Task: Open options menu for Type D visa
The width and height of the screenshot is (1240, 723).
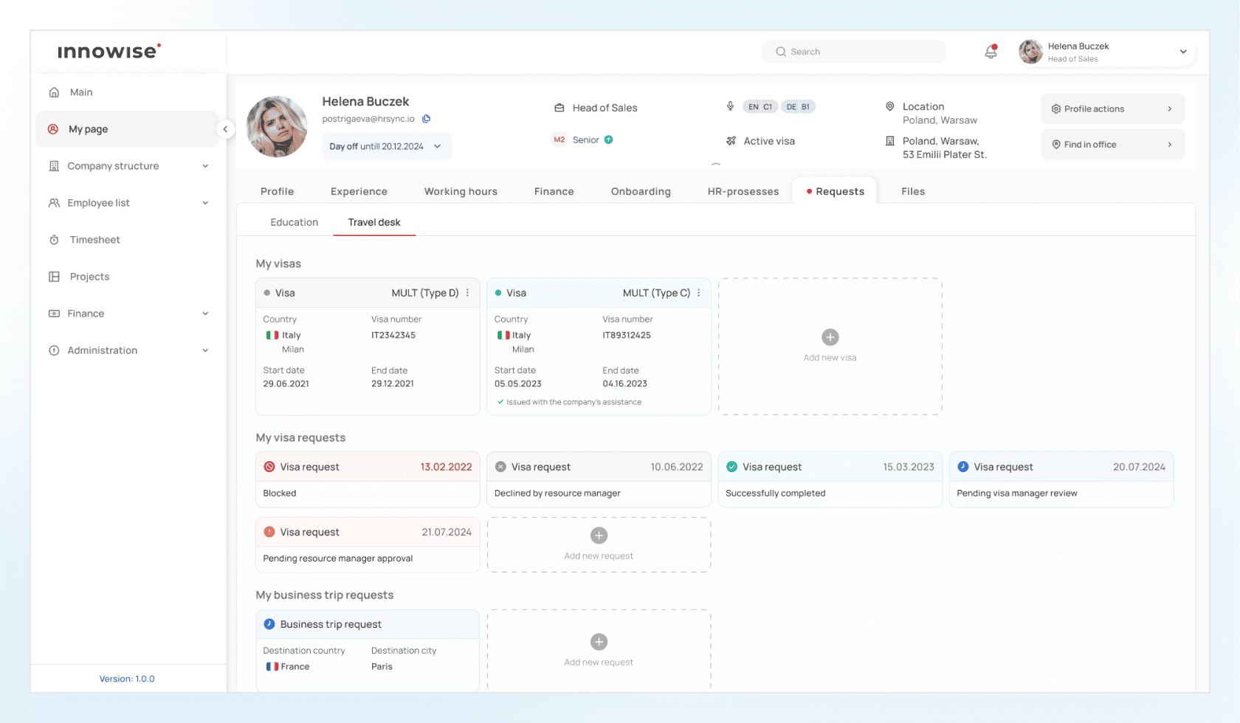Action: click(467, 293)
